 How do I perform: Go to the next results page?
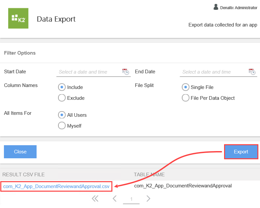coord(148,199)
